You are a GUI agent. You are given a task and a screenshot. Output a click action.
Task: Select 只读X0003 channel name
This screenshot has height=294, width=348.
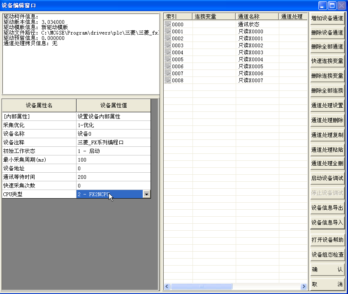[x=251, y=52]
